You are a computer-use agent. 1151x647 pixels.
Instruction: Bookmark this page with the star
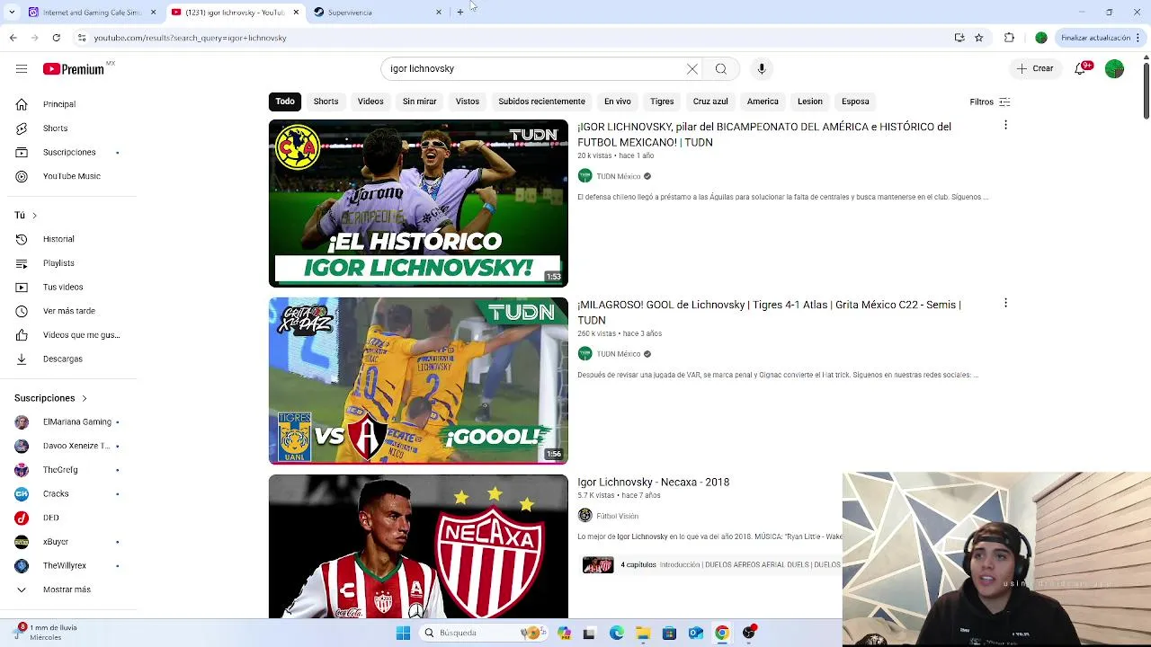tap(979, 38)
